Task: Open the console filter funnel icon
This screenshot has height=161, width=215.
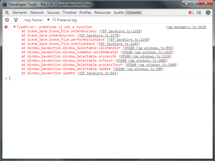Action: pyautogui.click(x=16, y=20)
